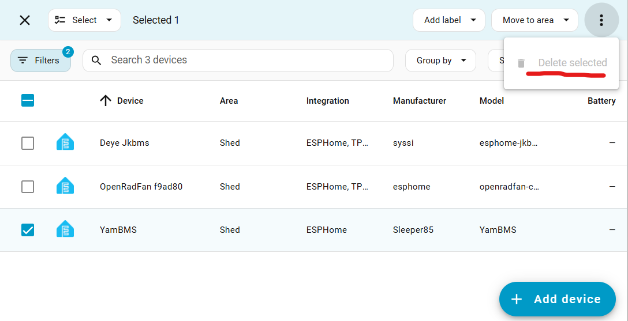Check the Deye Jkbms row checkbox
Viewport: 628px width, 321px height.
[28, 143]
